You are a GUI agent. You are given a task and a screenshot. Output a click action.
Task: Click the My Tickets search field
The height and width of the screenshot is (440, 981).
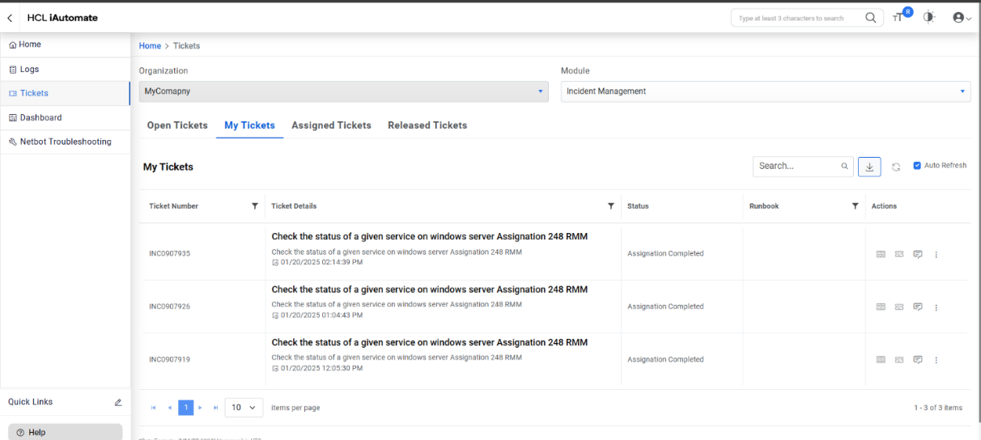click(x=796, y=166)
